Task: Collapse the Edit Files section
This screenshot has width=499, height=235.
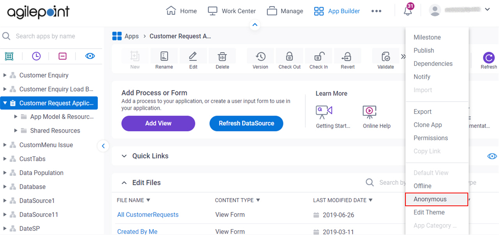Action: coord(124,182)
